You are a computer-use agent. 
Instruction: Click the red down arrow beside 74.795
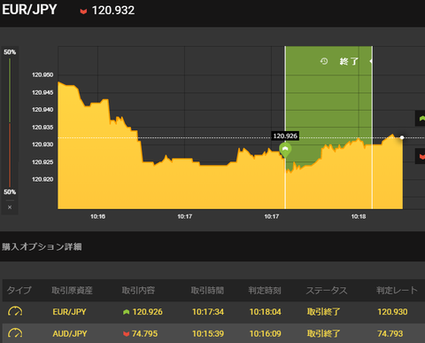pos(127,334)
